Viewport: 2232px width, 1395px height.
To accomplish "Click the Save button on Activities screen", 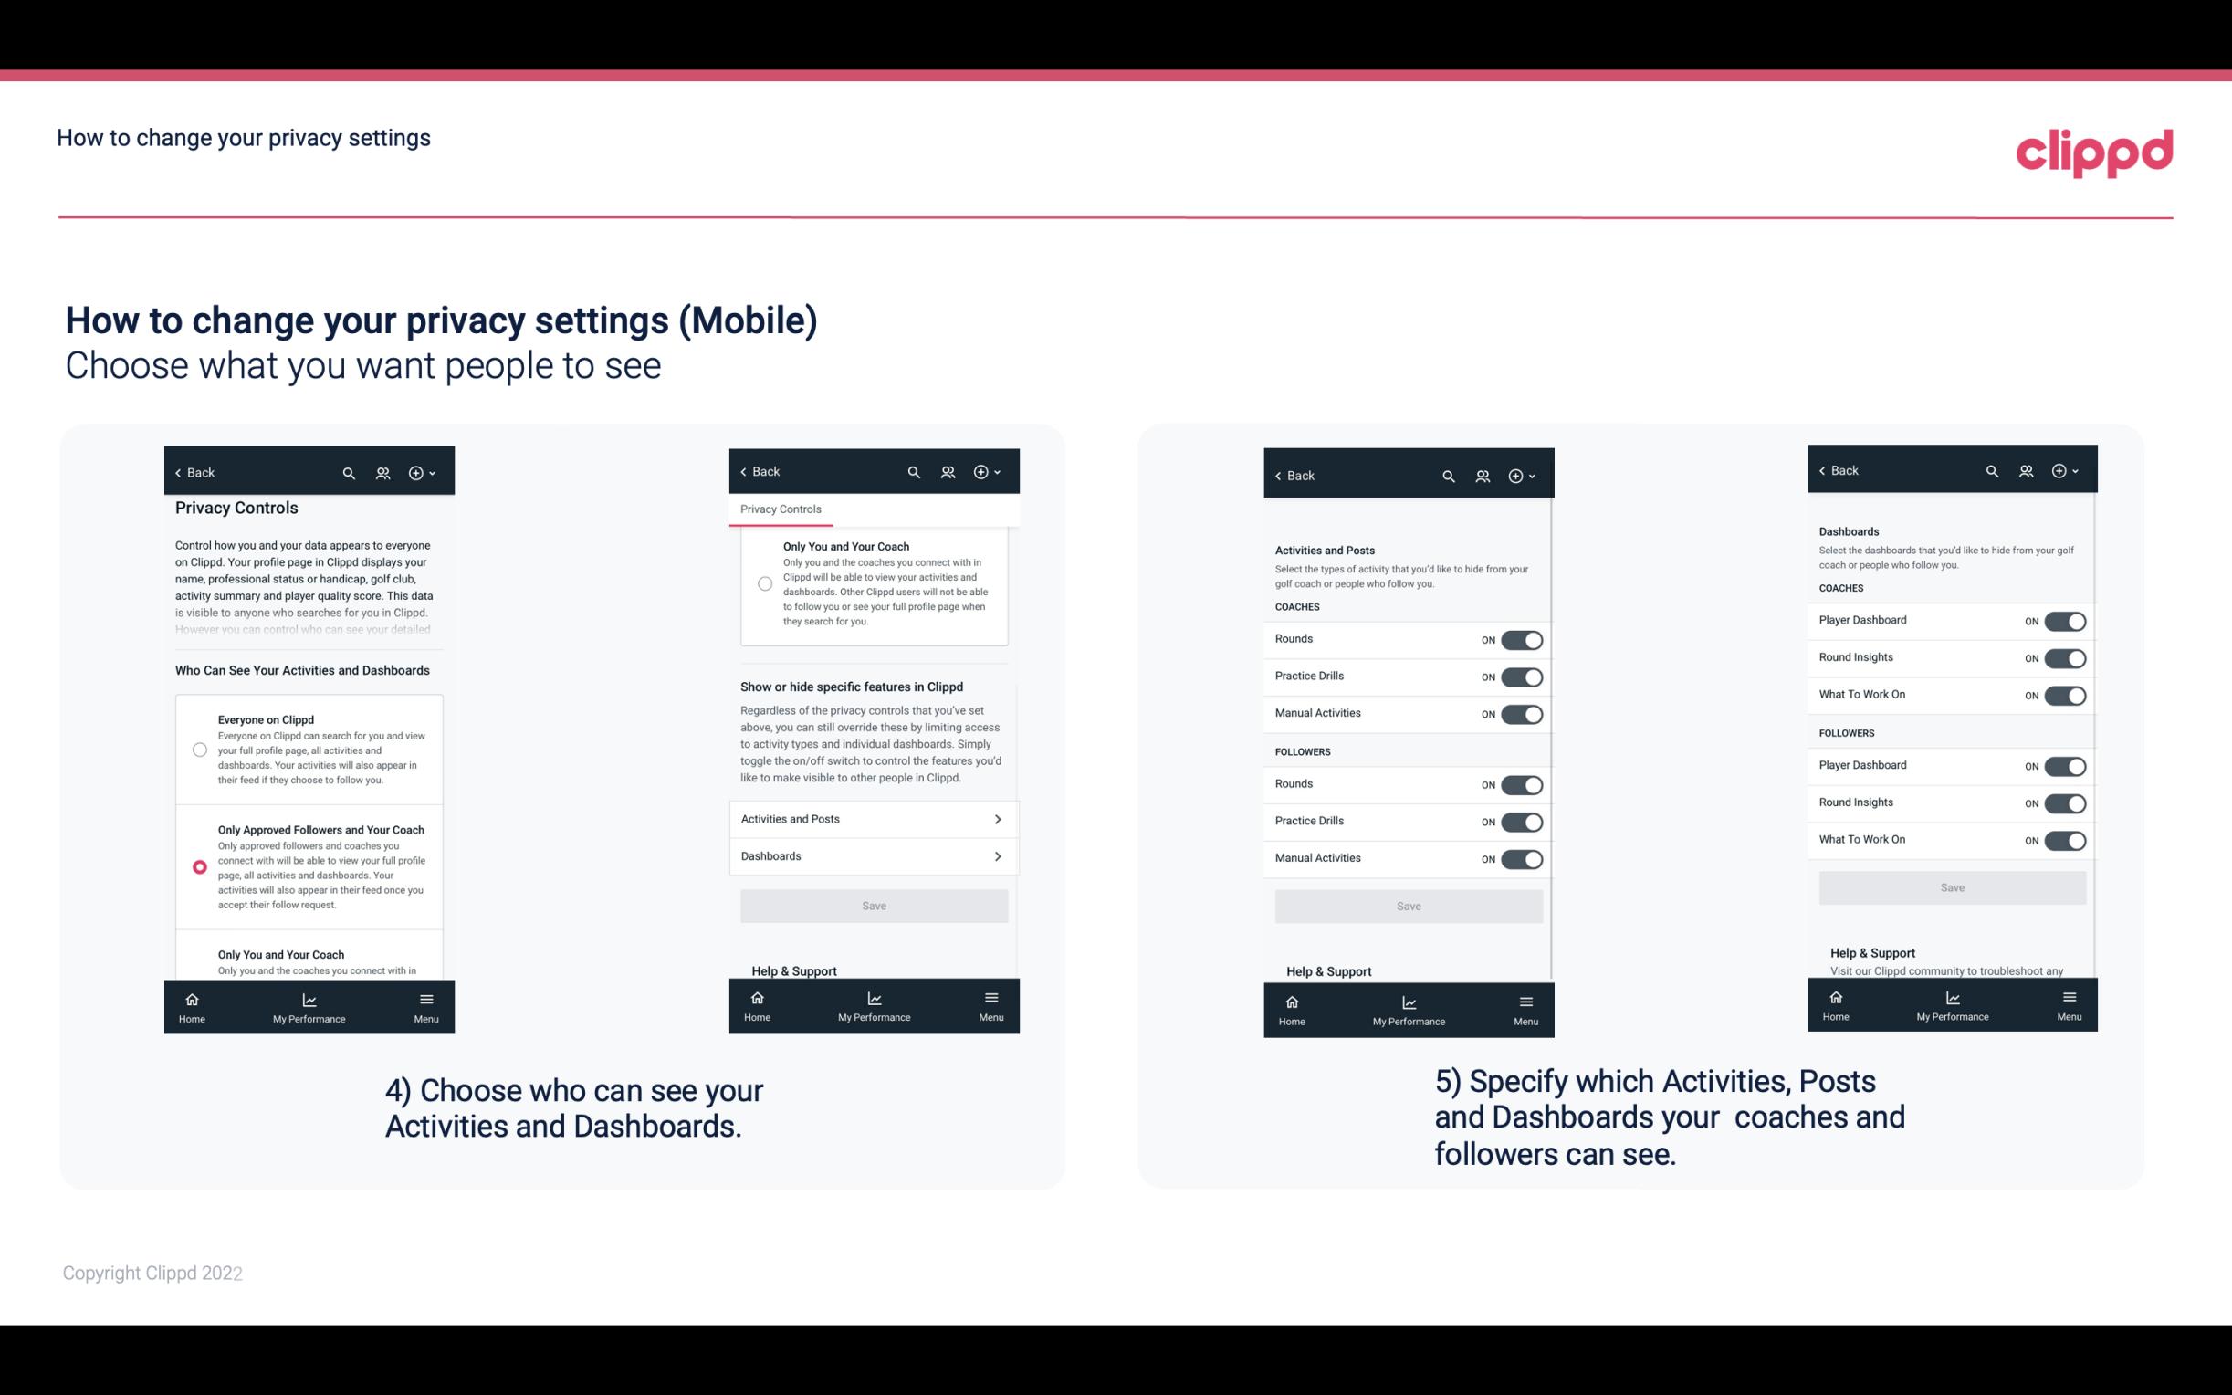I will pyautogui.click(x=1406, y=905).
